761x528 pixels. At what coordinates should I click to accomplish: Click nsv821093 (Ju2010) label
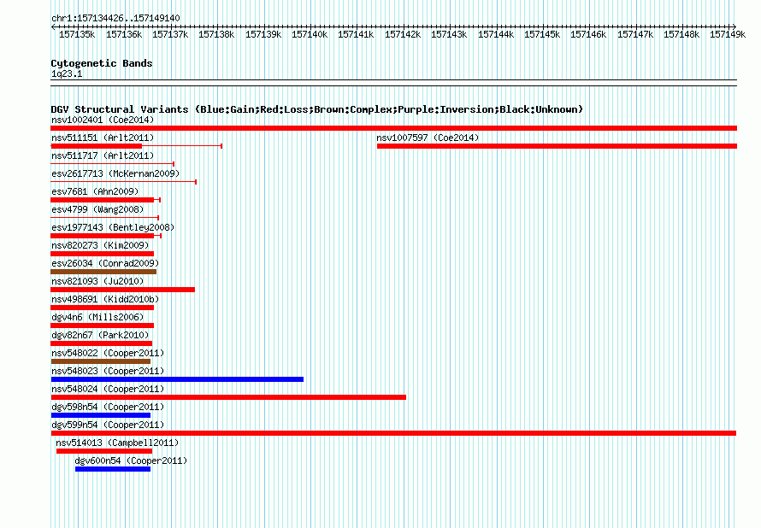point(97,281)
